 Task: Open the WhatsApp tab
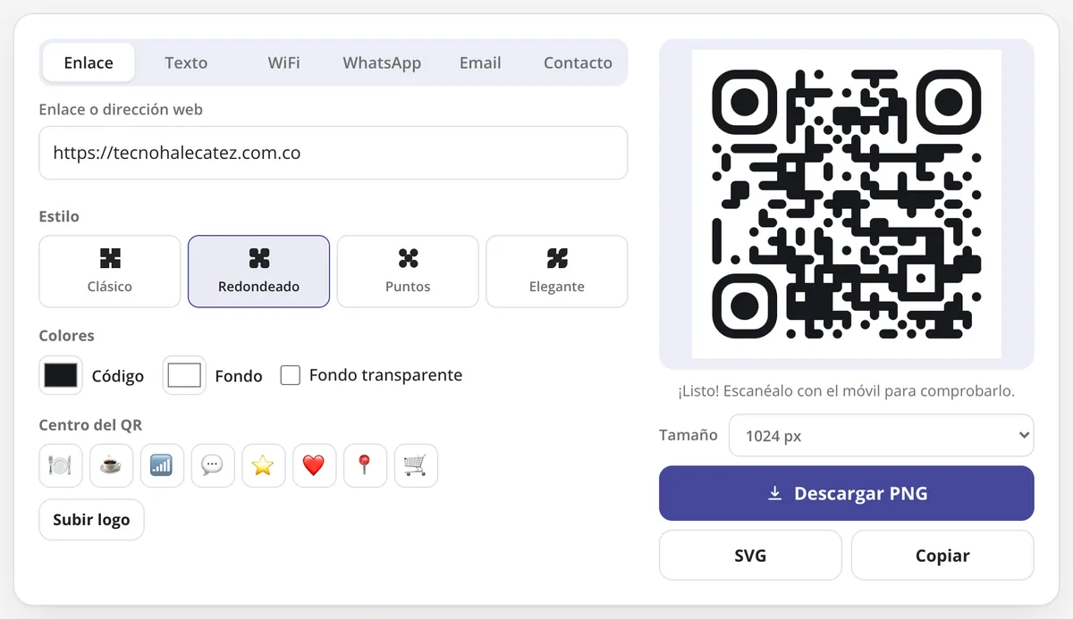pyautogui.click(x=382, y=63)
